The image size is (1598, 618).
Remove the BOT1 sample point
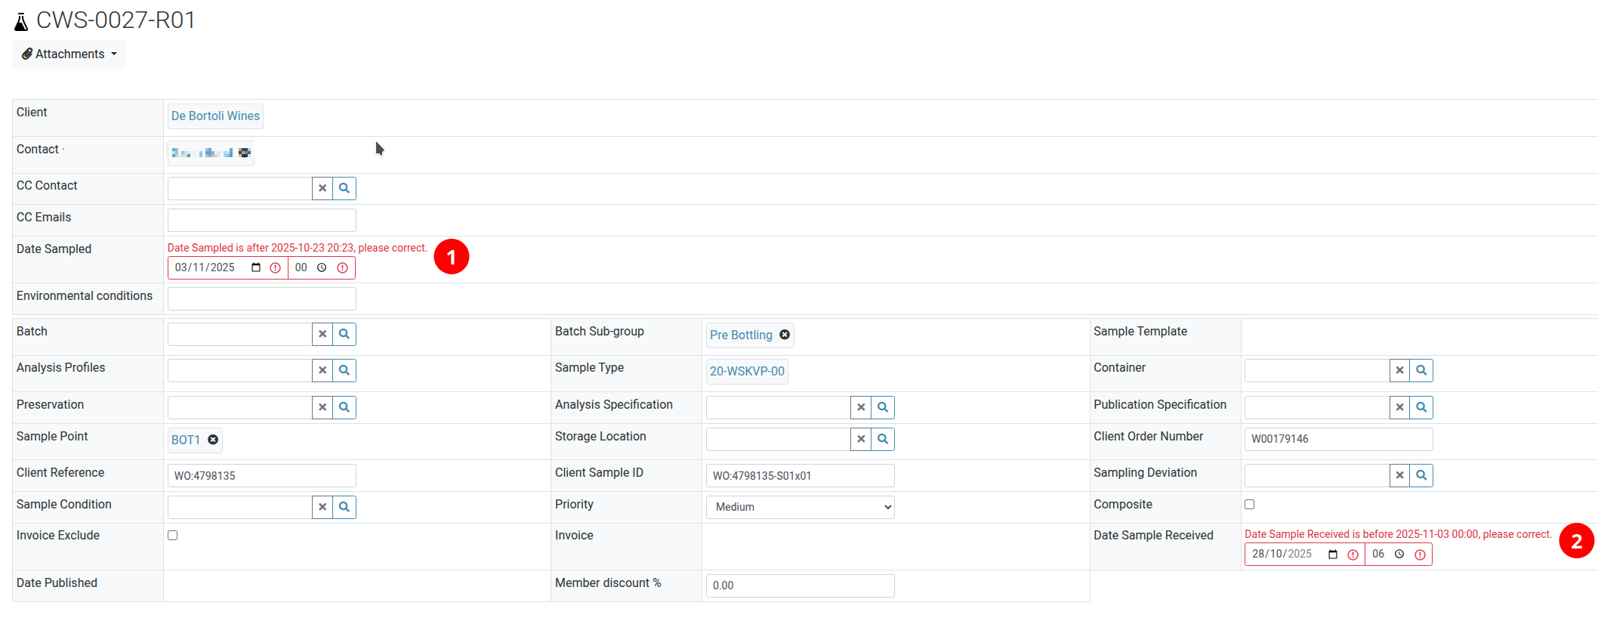click(x=213, y=440)
